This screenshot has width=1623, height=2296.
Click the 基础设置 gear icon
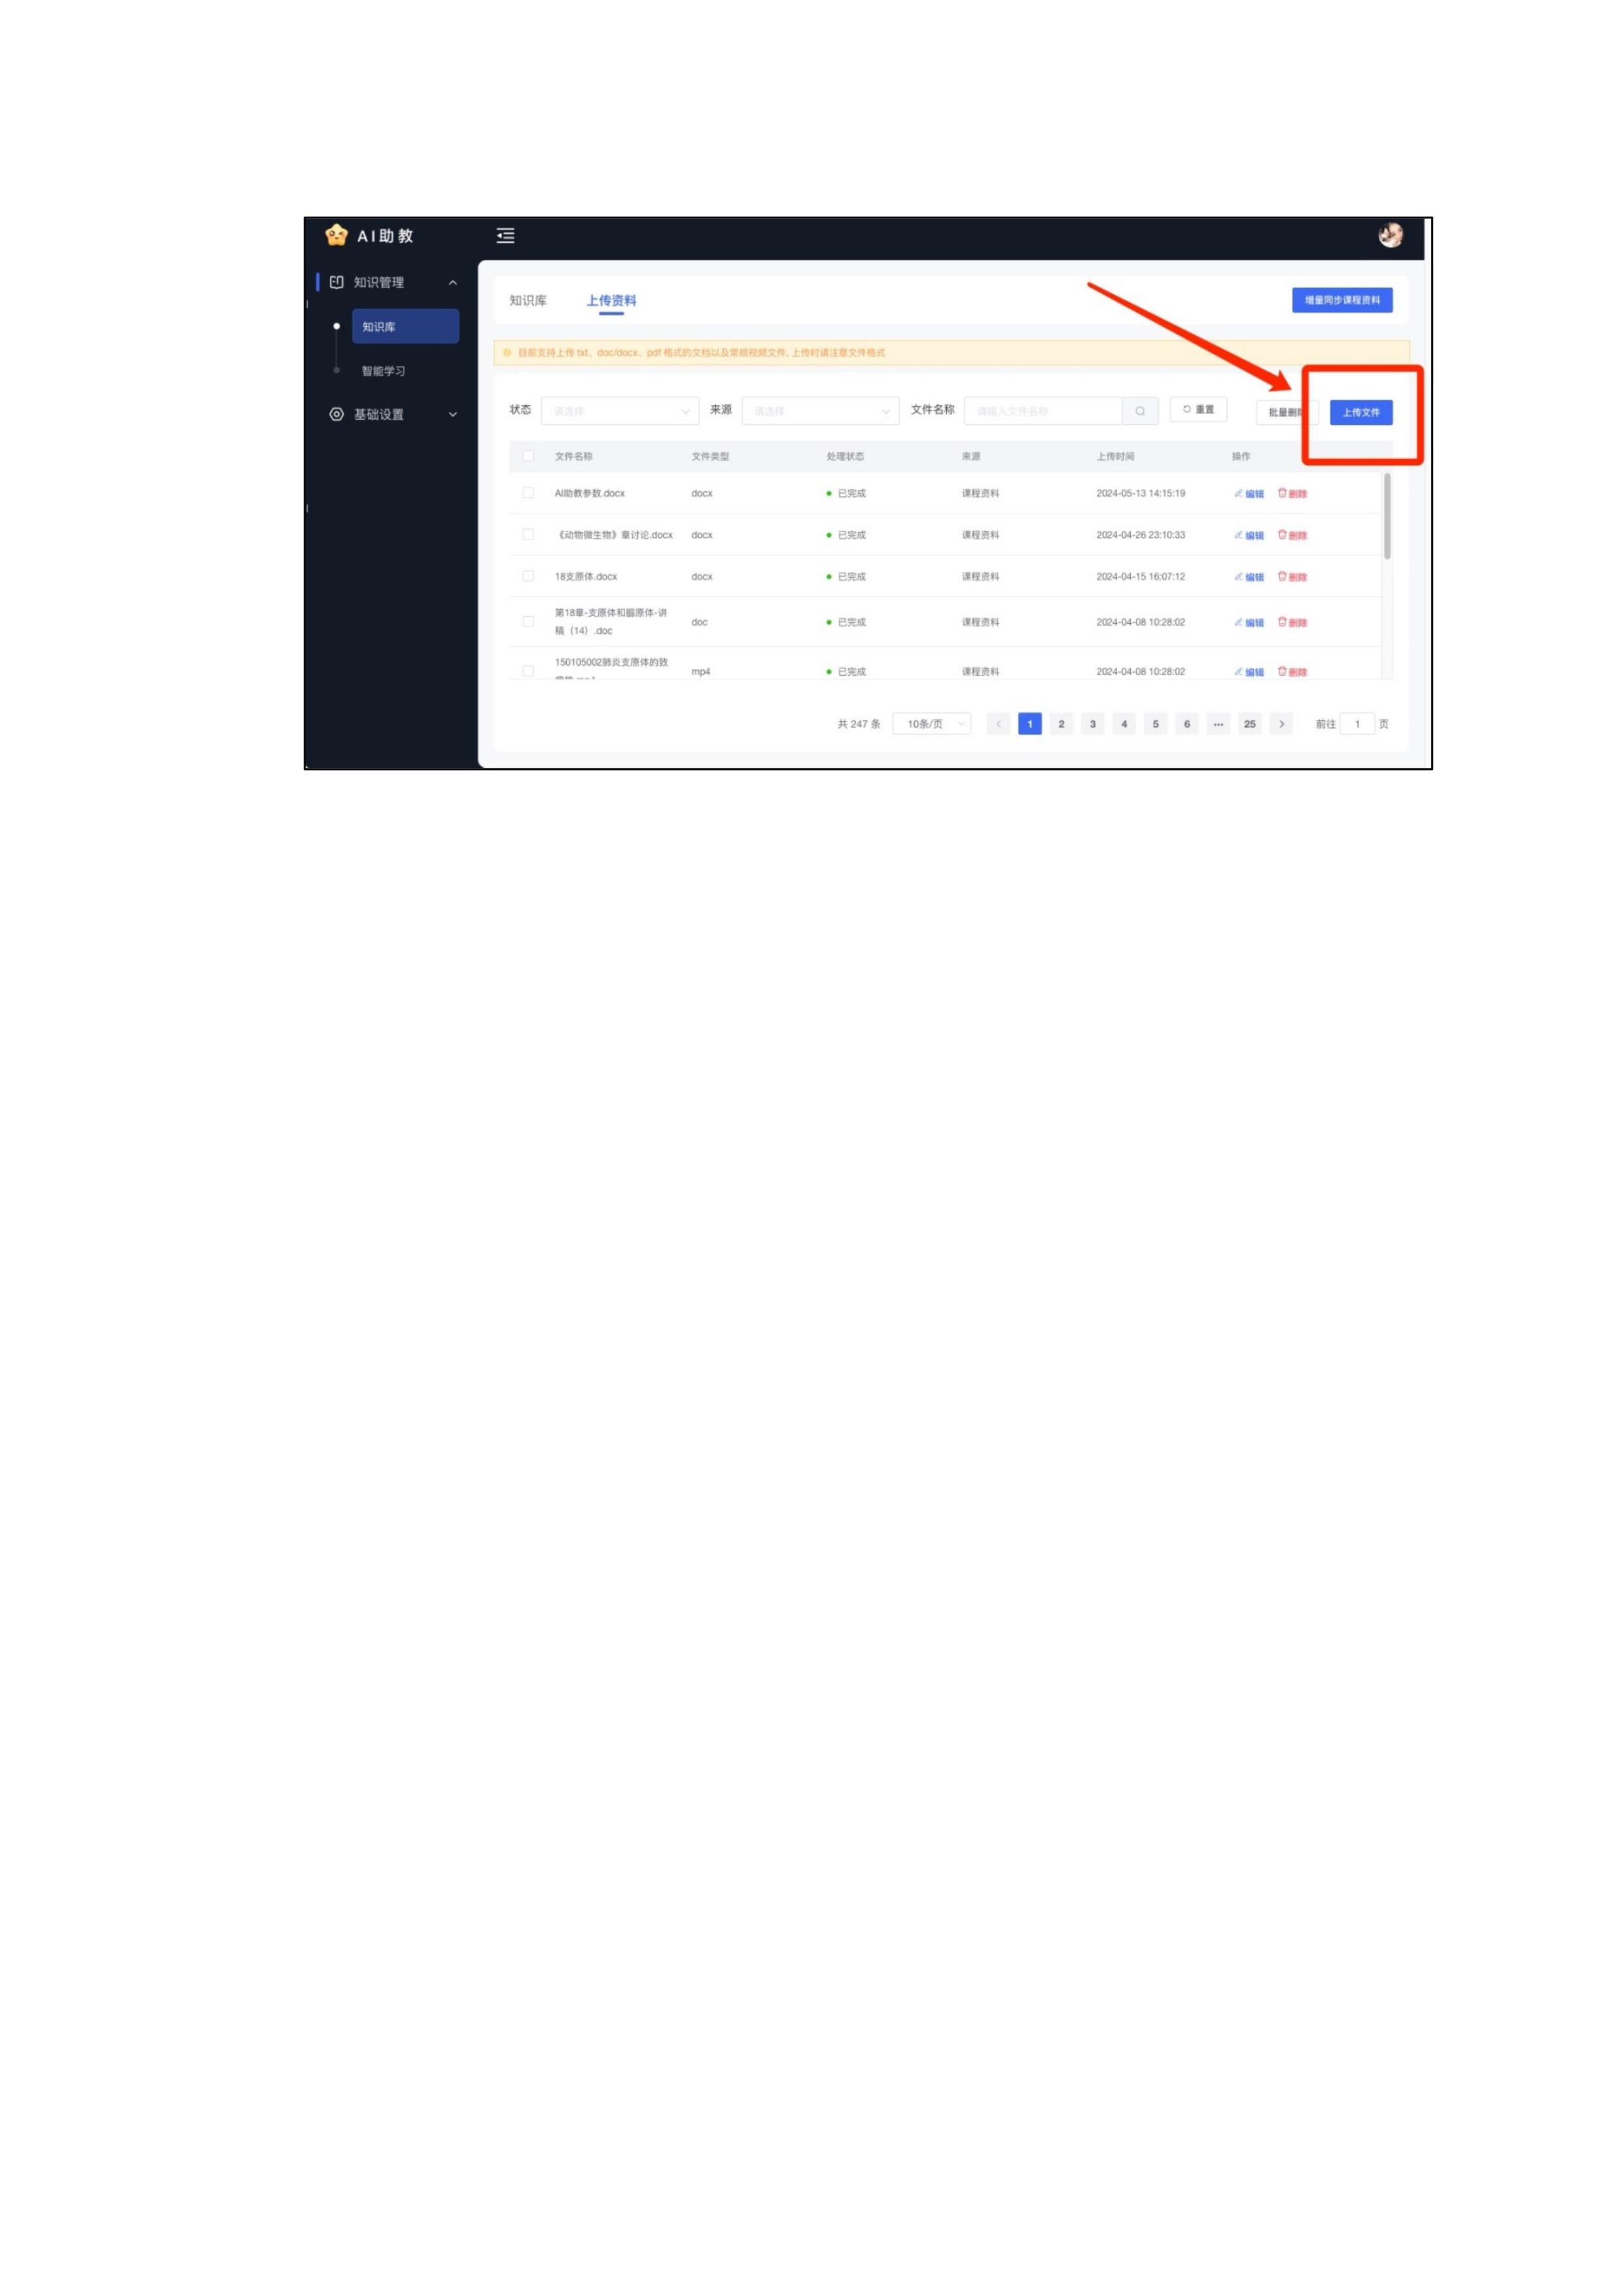click(337, 414)
